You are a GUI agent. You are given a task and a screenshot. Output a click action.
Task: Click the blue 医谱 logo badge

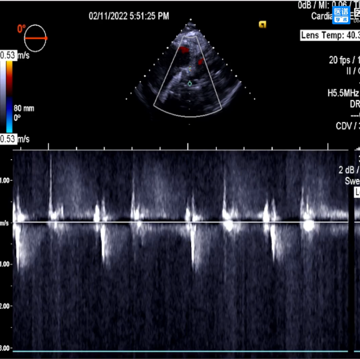pos(341,15)
